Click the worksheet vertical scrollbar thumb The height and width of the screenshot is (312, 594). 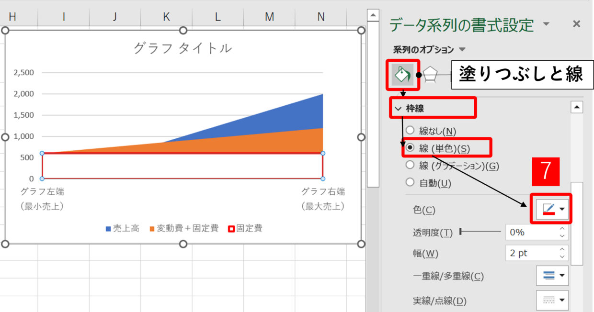point(373,105)
